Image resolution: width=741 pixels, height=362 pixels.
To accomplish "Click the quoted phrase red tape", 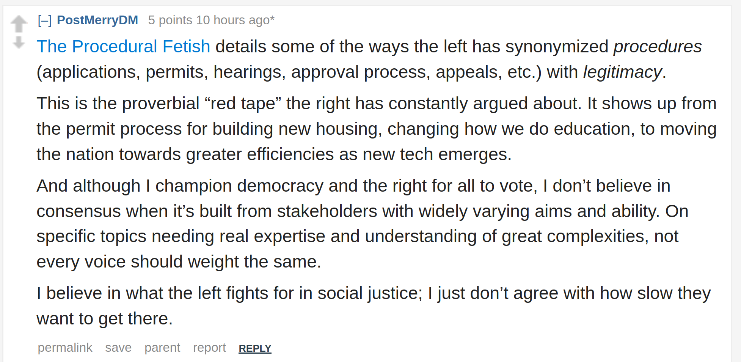I will 243,104.
